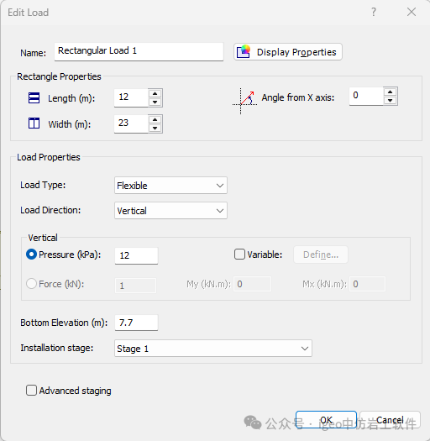Click the Bottom Elevation (m) field
Image resolution: width=430 pixels, height=441 pixels.
[136, 323]
